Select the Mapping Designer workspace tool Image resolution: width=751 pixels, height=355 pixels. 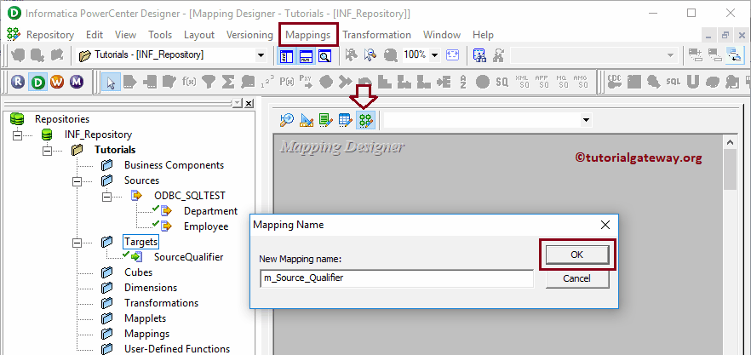[x=365, y=120]
